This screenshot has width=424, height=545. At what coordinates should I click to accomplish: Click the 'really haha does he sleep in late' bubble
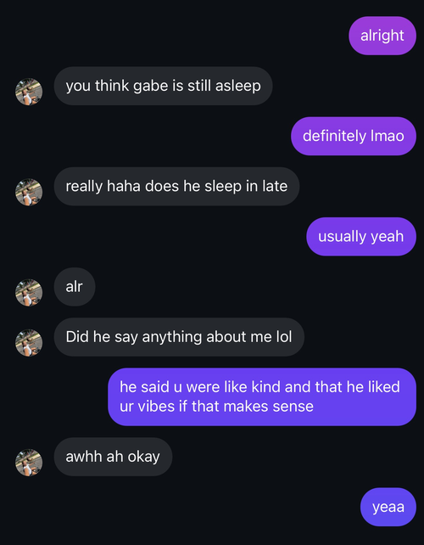[176, 186]
